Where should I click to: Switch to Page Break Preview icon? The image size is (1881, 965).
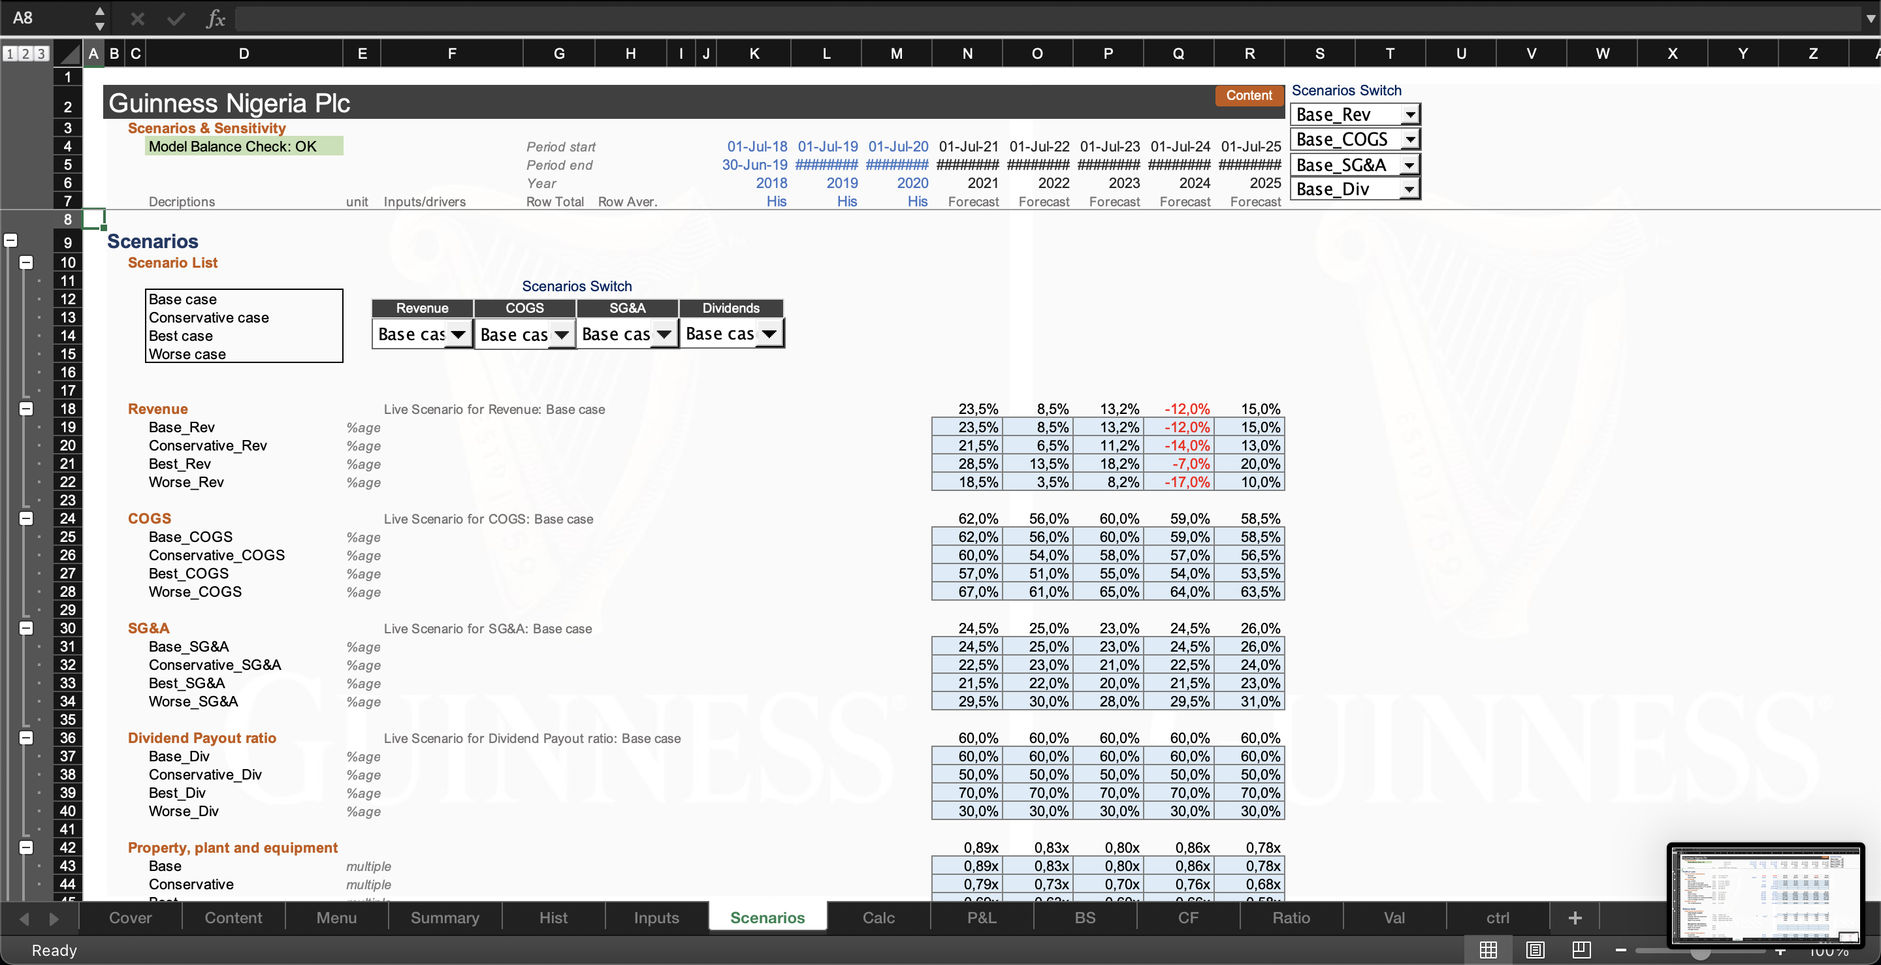click(1582, 950)
